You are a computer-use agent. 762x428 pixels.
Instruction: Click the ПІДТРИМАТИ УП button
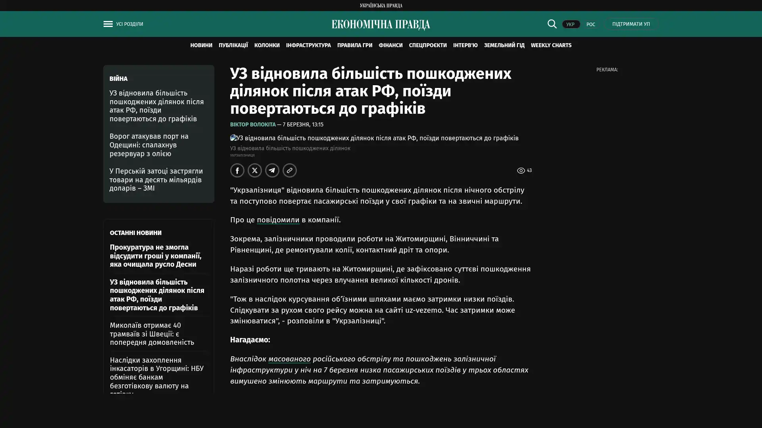coord(631,24)
